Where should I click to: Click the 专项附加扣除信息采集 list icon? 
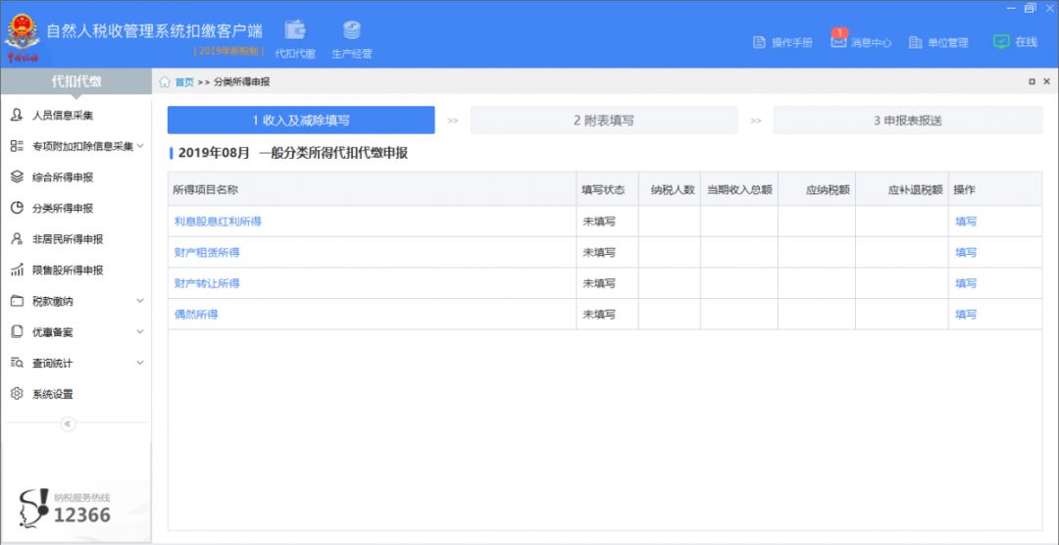click(17, 146)
